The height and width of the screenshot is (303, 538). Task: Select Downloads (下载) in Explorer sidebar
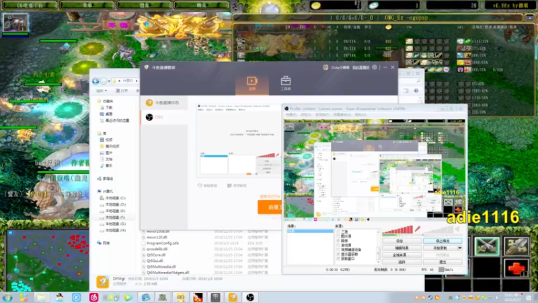106,108
